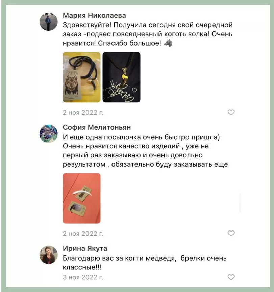Like София Мелитоньян's comment with the heart icon
Screen dimensions: 274x292
(x=231, y=233)
